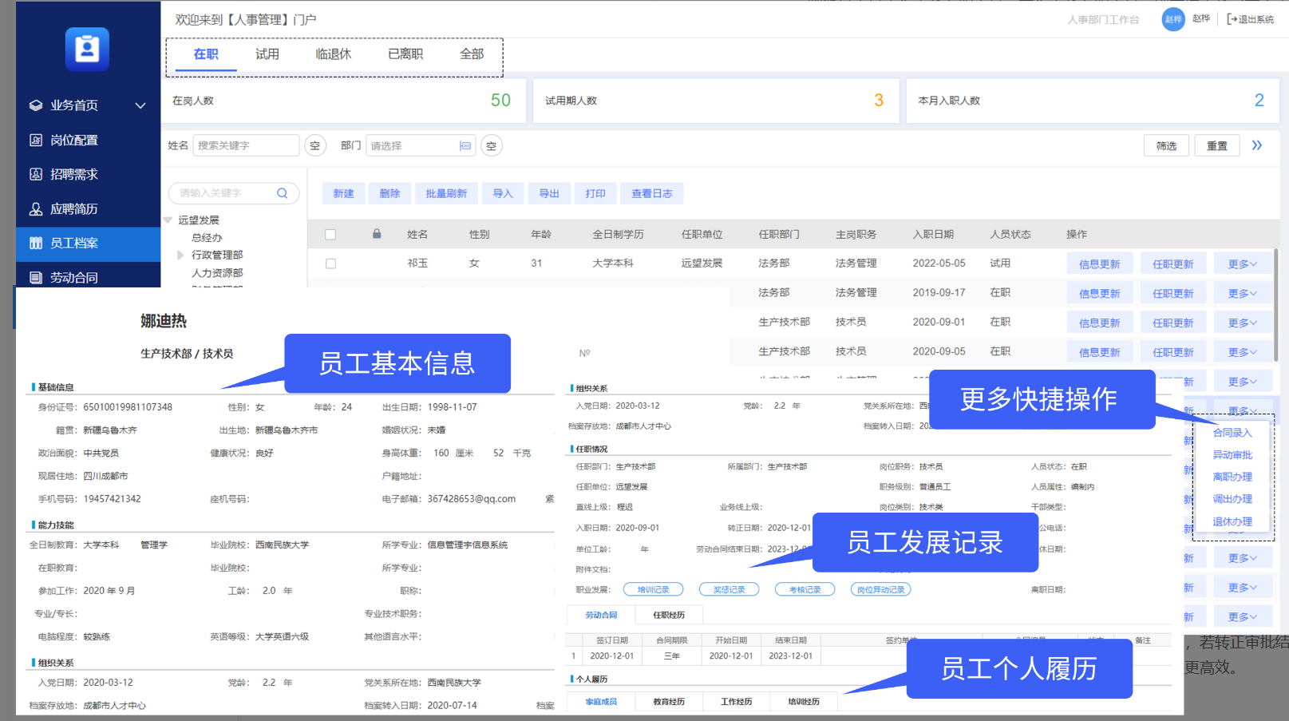The width and height of the screenshot is (1289, 721).
Task: Open the 更多 dropdown on 祁玉's row
Action: [x=1242, y=263]
